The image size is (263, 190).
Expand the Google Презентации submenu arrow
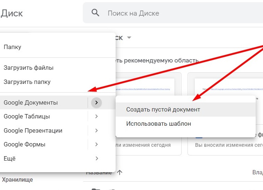(x=96, y=130)
